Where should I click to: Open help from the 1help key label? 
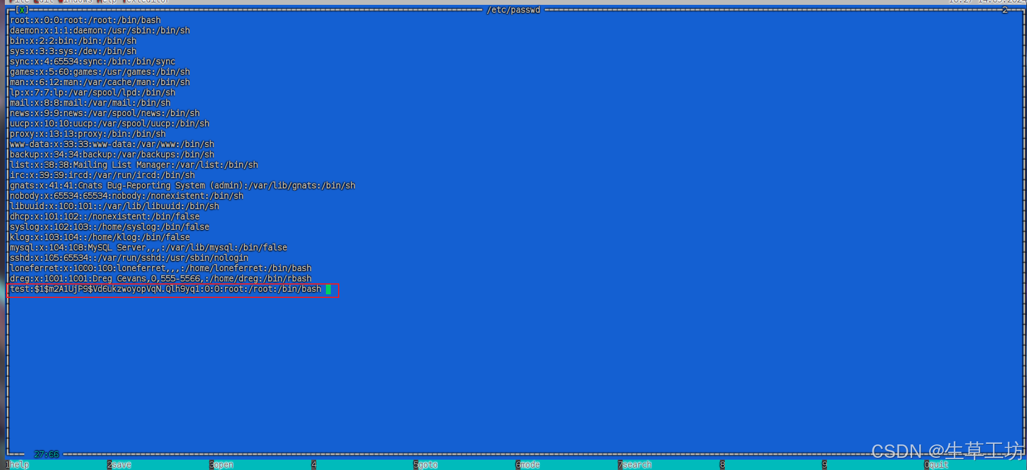(18, 465)
